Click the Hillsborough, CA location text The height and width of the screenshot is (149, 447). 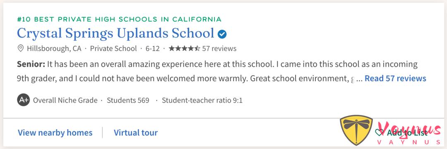pyautogui.click(x=54, y=48)
